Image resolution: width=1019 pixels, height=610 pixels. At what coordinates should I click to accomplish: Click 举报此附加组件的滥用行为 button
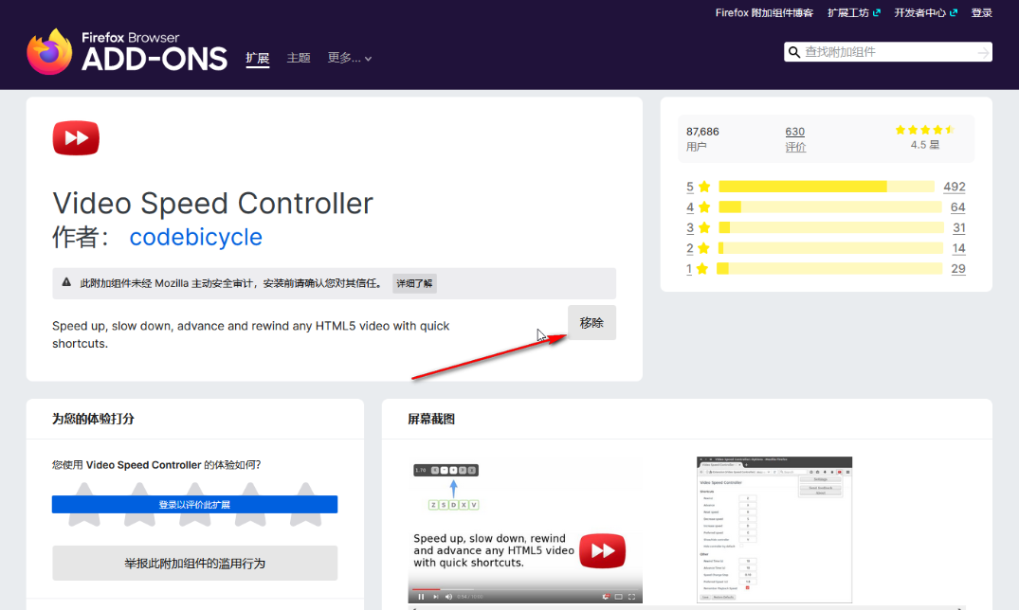(195, 564)
